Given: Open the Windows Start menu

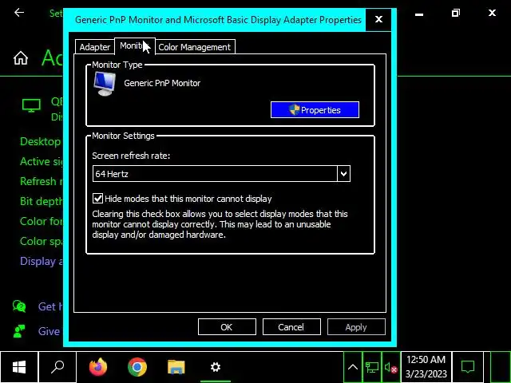Looking at the screenshot, I should (x=19, y=367).
